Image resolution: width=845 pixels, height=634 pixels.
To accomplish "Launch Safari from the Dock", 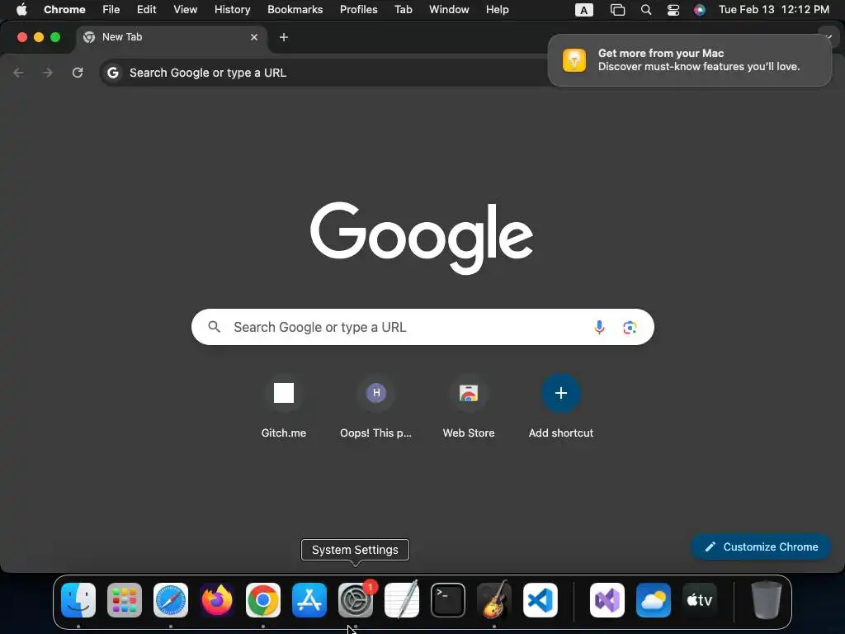I will tap(171, 600).
